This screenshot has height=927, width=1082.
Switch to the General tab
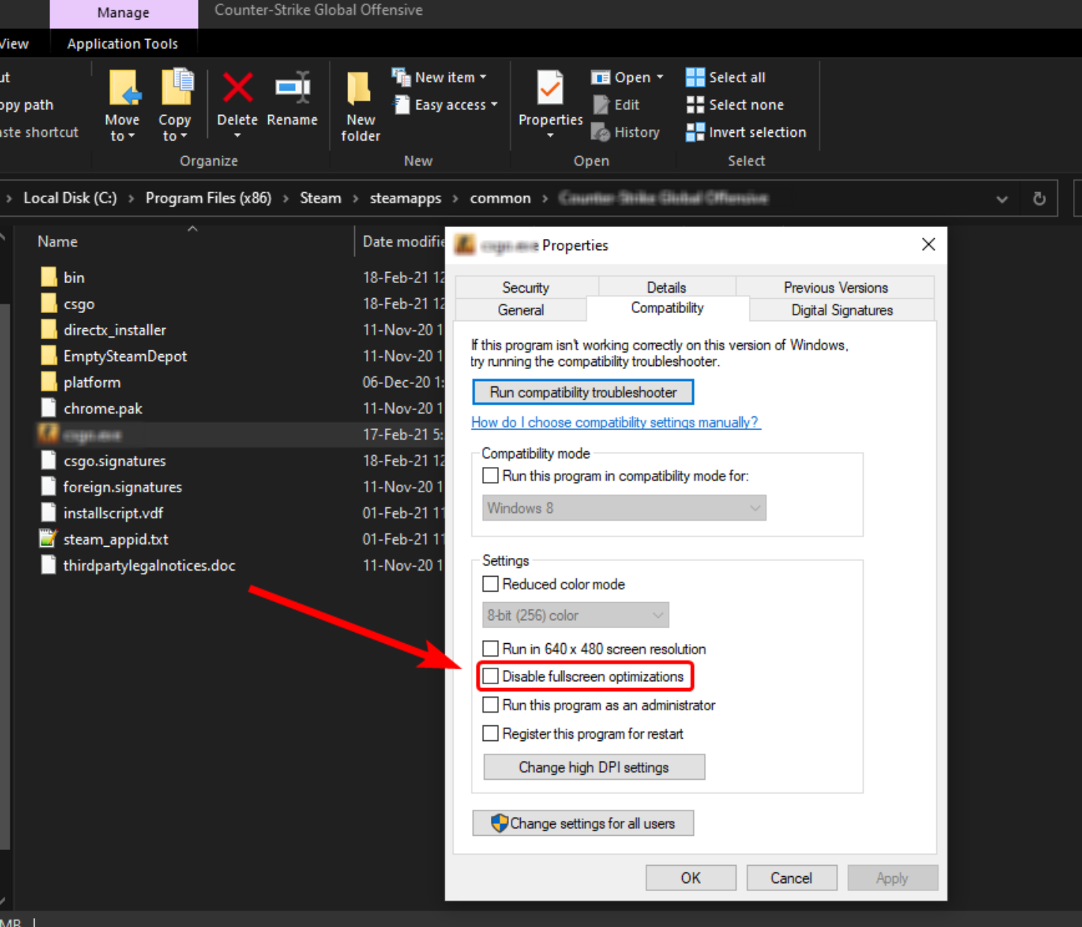(x=521, y=310)
